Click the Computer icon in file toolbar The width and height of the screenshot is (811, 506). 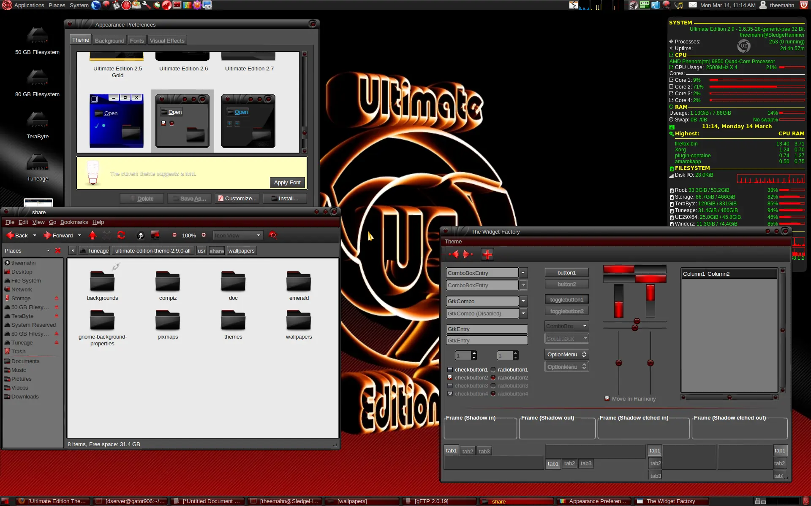pos(155,235)
